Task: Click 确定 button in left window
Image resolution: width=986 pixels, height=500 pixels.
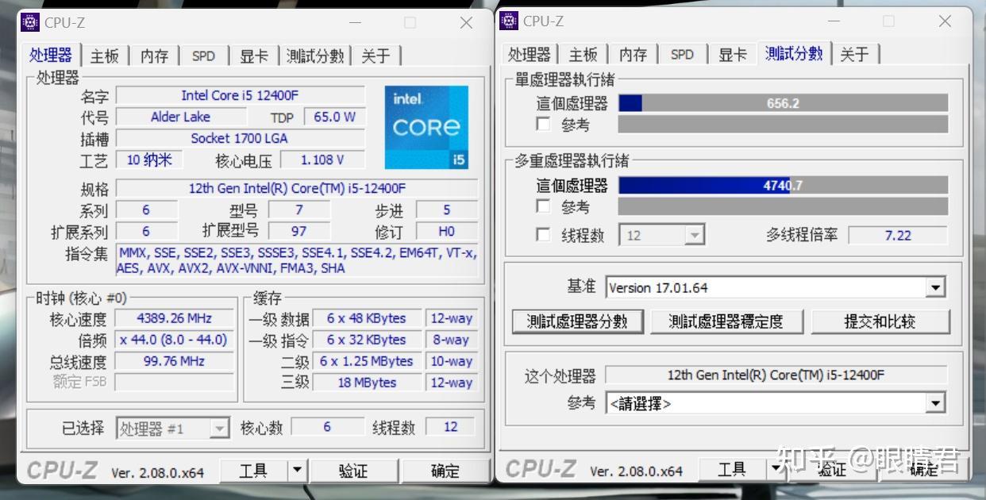Action: coord(445,470)
